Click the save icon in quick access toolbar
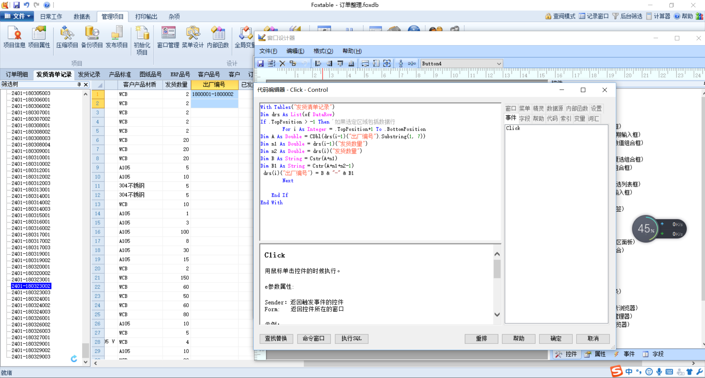705x378 pixels. pyautogui.click(x=17, y=5)
